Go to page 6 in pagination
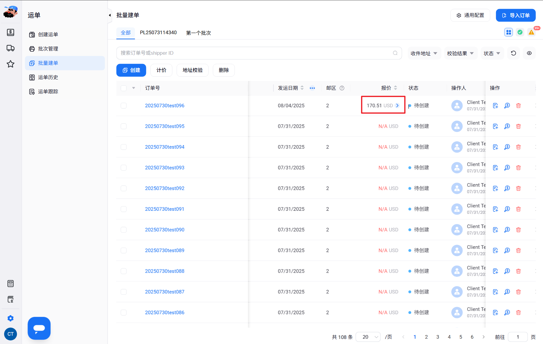543x344 pixels. [x=472, y=337]
